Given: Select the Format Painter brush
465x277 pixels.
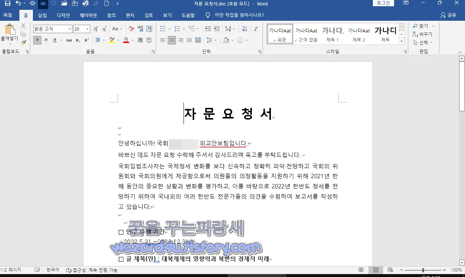Looking at the screenshot, I should point(23,43).
